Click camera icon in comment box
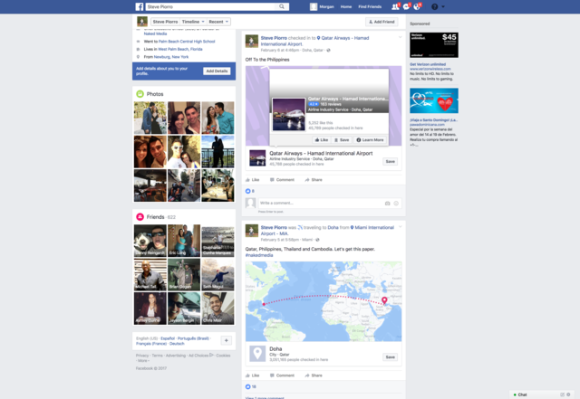This screenshot has height=399, width=580. pos(387,204)
